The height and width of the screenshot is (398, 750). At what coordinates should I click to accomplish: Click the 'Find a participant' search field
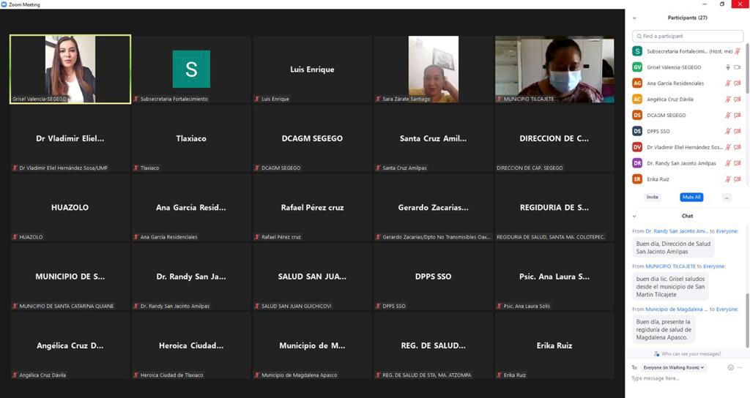pyautogui.click(x=688, y=36)
